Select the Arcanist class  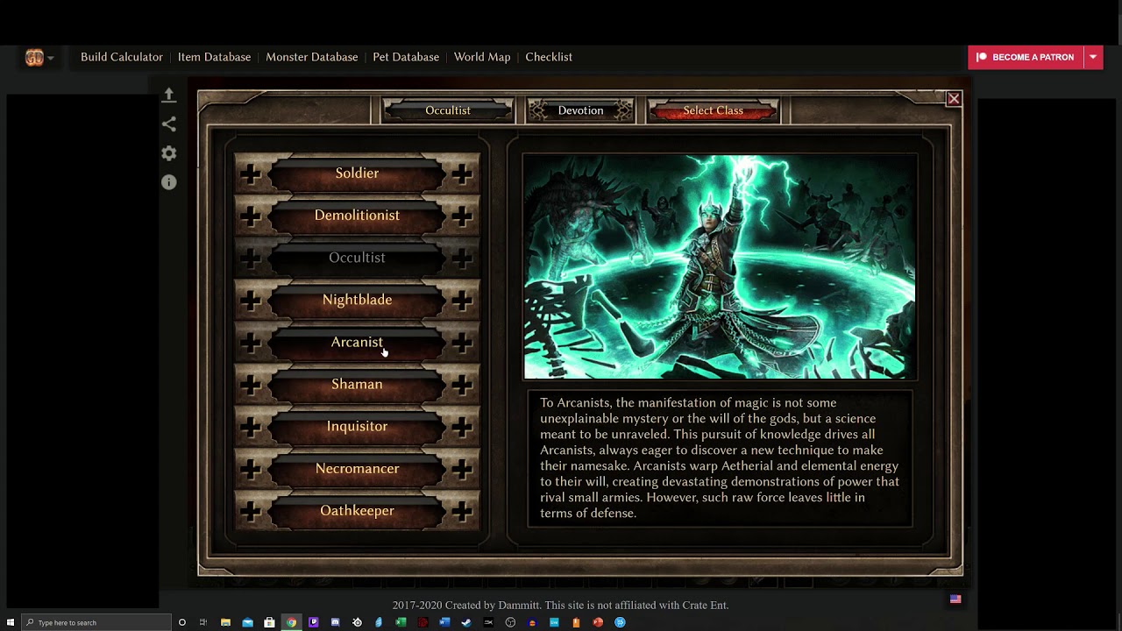click(357, 342)
